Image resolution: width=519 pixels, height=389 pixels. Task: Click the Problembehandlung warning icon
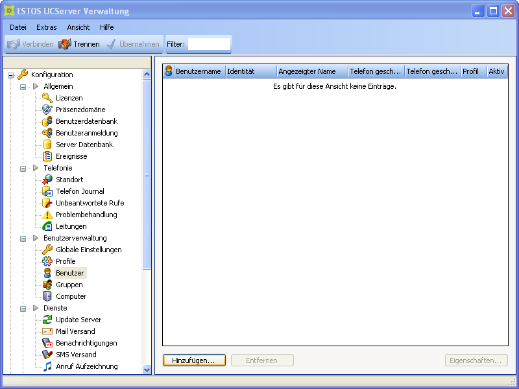(47, 215)
